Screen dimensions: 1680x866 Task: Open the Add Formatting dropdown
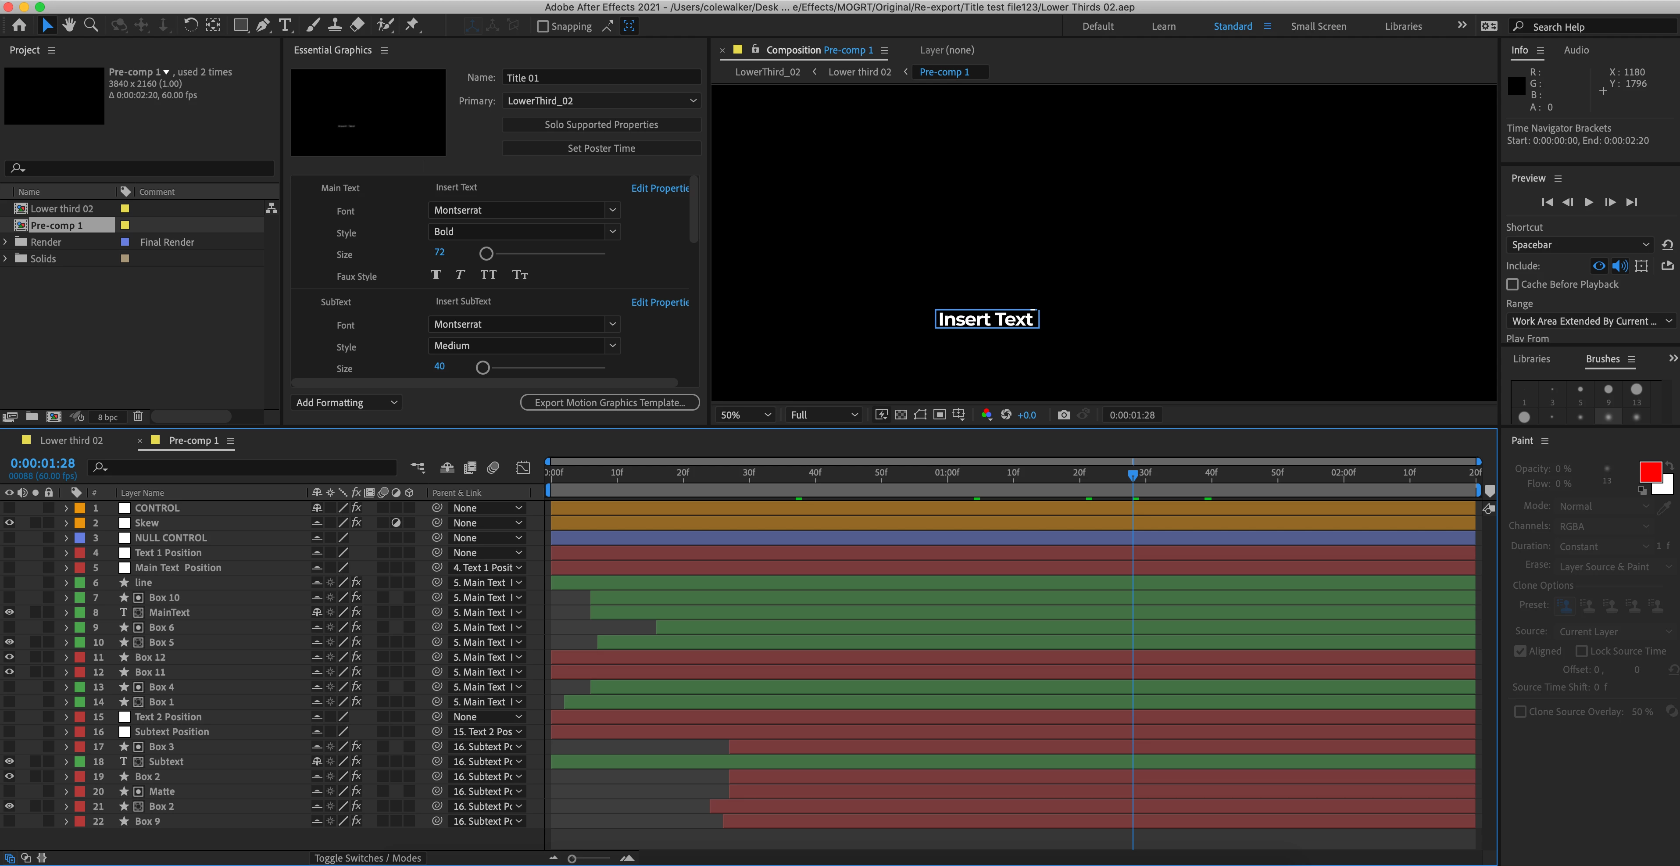tap(346, 402)
